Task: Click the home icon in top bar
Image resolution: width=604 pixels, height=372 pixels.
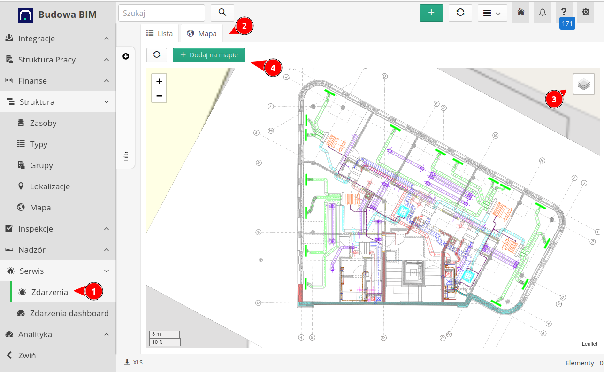Action: click(520, 13)
